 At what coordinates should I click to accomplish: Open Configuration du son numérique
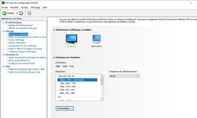22,46
